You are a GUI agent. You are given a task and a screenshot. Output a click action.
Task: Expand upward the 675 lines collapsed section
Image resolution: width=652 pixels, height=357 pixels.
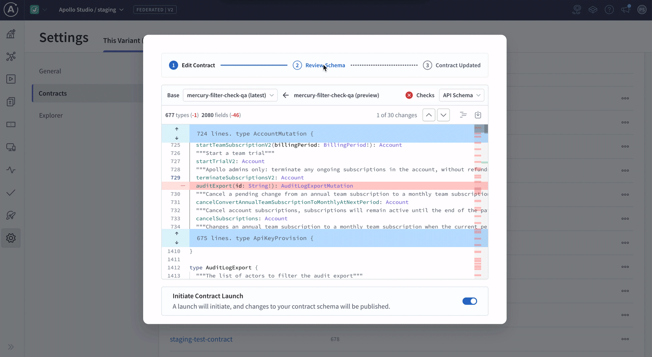(x=177, y=233)
